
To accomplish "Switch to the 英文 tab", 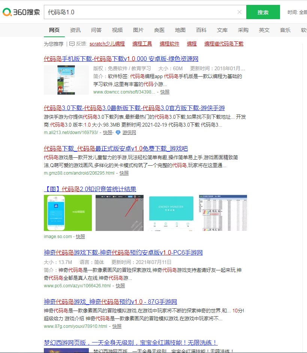I will [264, 30].
